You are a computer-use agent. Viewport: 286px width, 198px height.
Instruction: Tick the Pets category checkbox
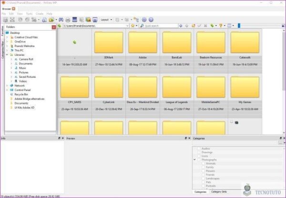pyautogui.click(x=203, y=182)
